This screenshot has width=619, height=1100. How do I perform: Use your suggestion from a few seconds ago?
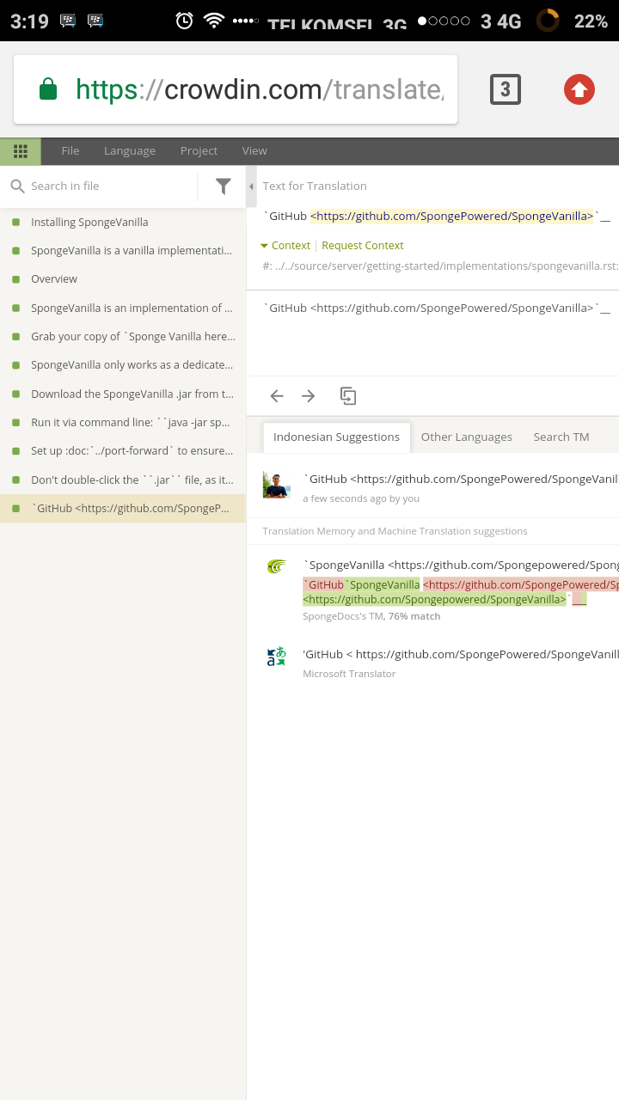click(461, 479)
